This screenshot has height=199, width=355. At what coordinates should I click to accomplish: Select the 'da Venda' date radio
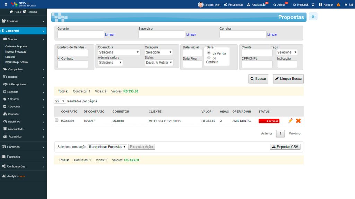point(209,53)
